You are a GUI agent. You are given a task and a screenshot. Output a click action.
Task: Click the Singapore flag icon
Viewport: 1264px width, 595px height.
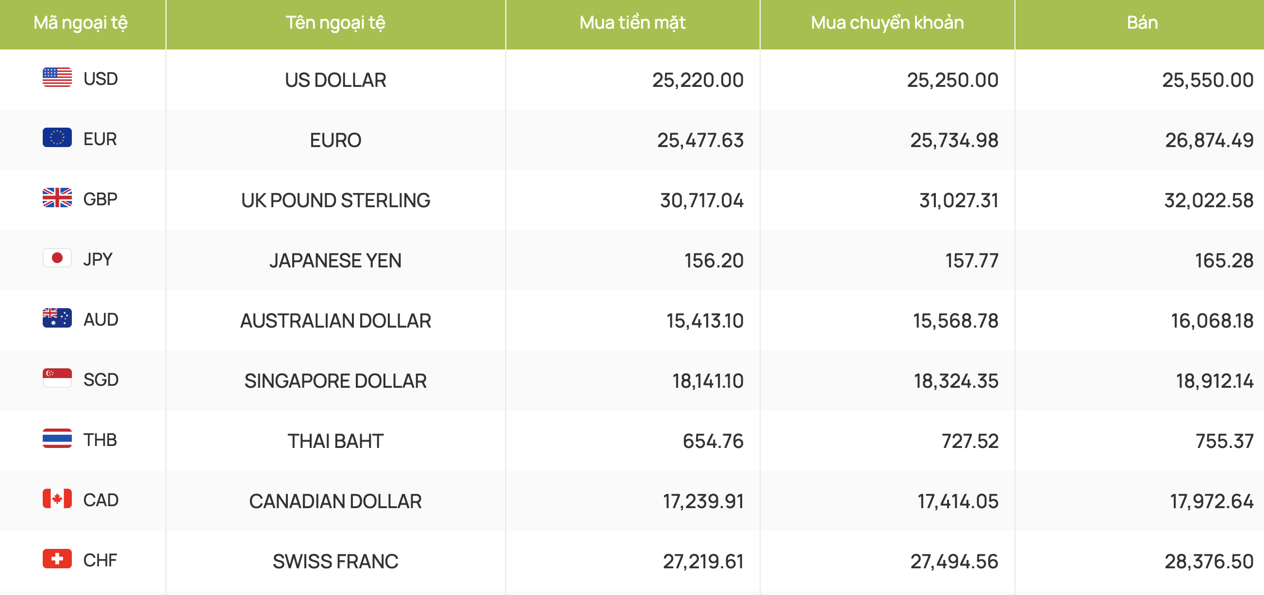click(57, 379)
